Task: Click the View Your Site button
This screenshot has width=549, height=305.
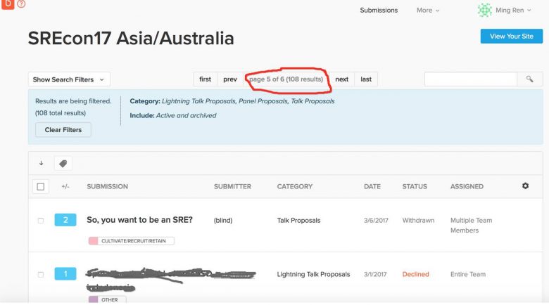Action: [512, 36]
